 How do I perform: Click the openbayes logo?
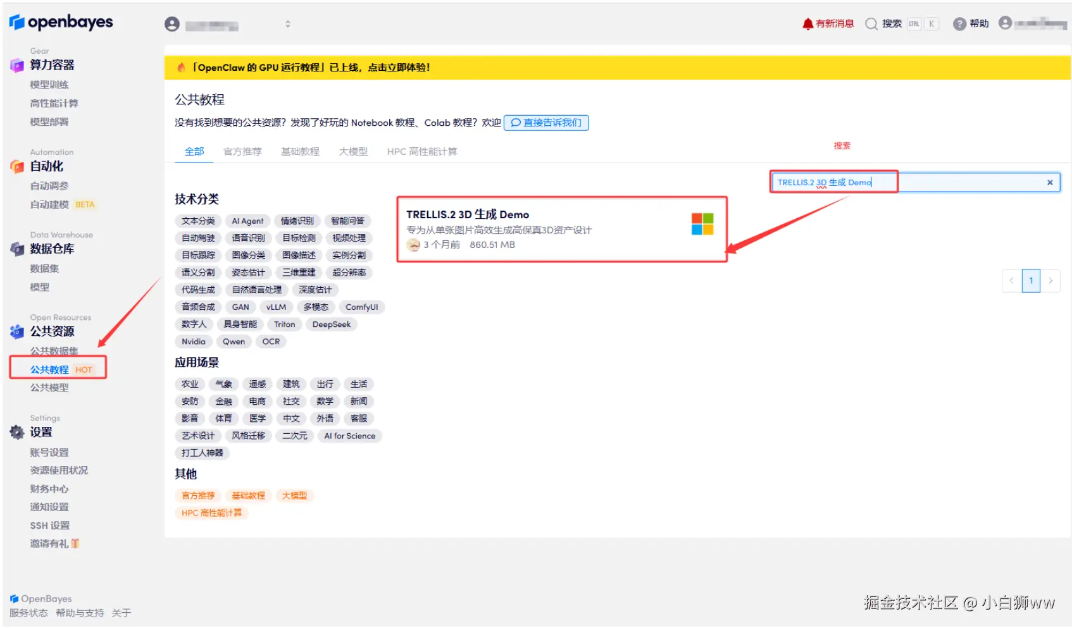[x=61, y=22]
